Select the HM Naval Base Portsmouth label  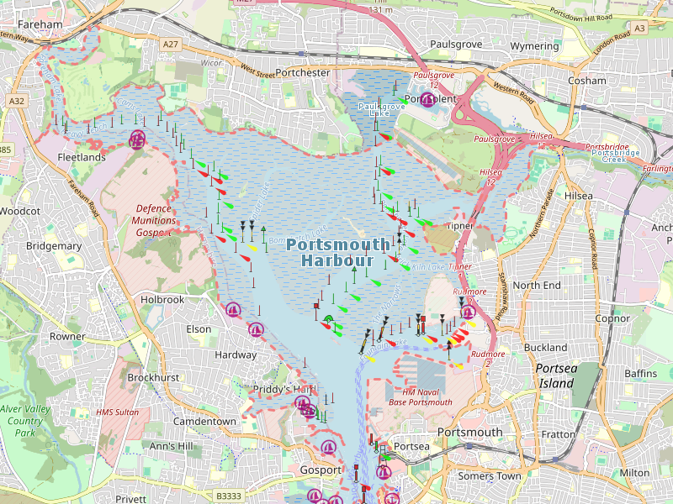click(420, 397)
